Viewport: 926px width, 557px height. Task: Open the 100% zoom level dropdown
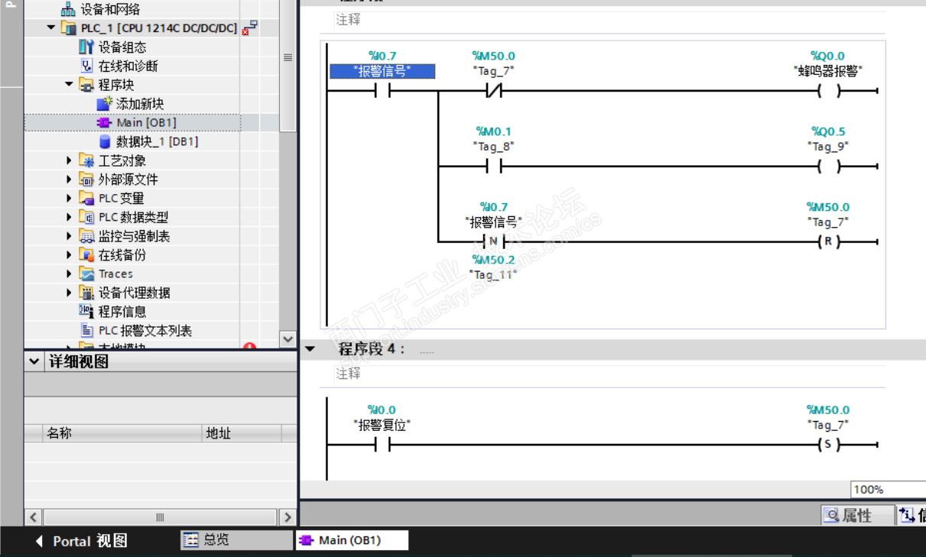[888, 489]
